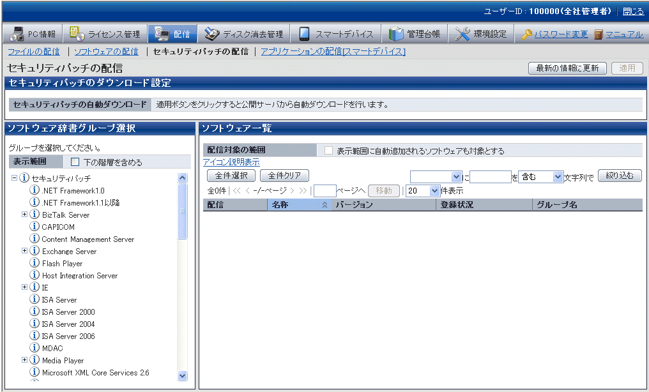Open the アイコン説明表示 link
The image size is (649, 392).
[x=231, y=162]
